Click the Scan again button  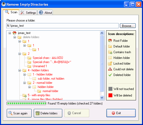[x=19, y=113]
